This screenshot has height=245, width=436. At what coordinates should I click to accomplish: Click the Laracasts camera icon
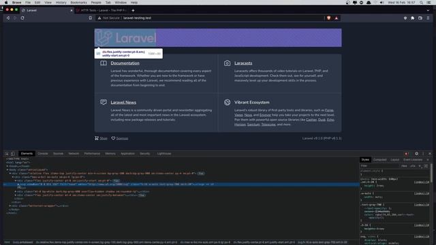pos(227,63)
